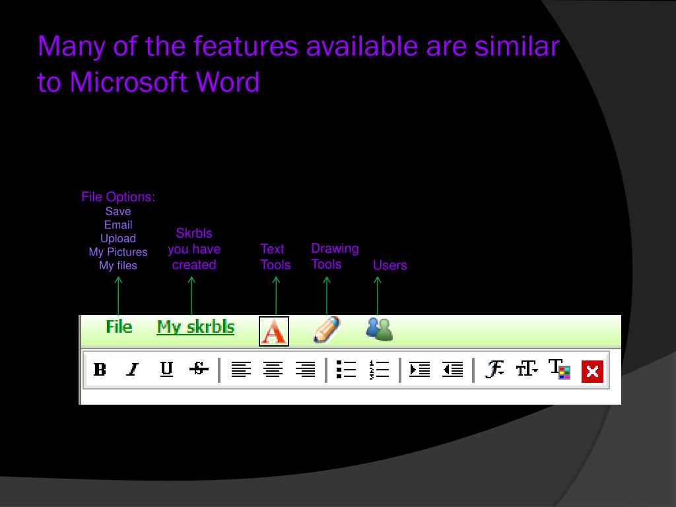The image size is (676, 507).
Task: Click the 'Save' text in the list
Action: (118, 211)
